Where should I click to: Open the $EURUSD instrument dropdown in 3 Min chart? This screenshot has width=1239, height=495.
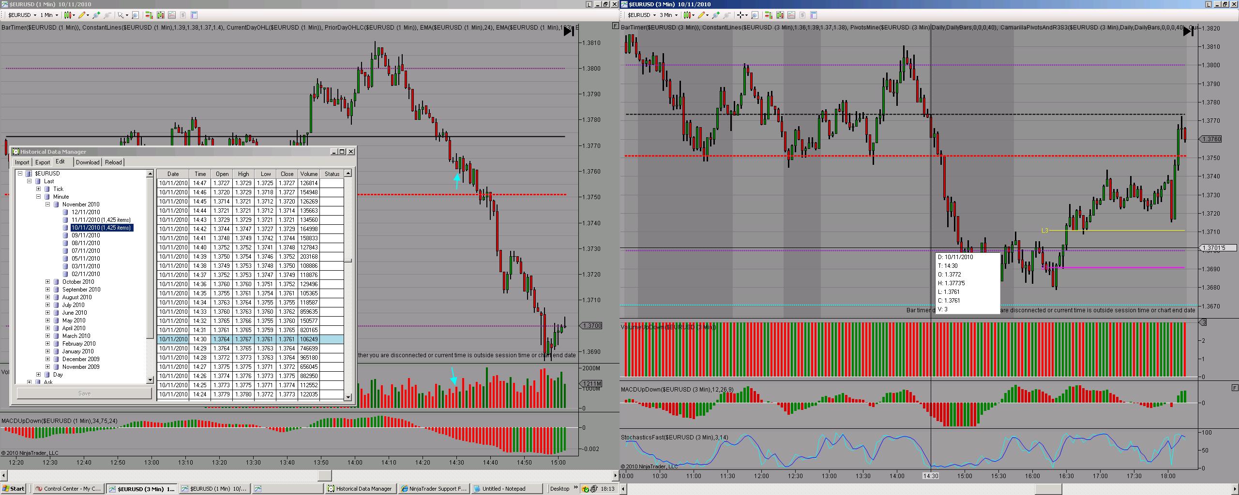pos(642,15)
